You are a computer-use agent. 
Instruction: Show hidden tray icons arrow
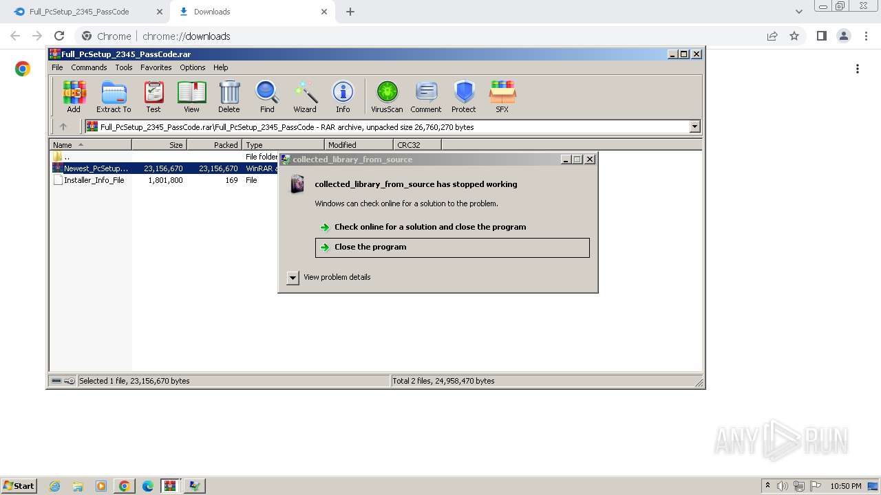click(x=767, y=485)
